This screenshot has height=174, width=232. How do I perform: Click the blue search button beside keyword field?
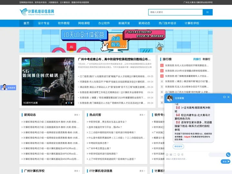pyautogui.click(x=208, y=12)
